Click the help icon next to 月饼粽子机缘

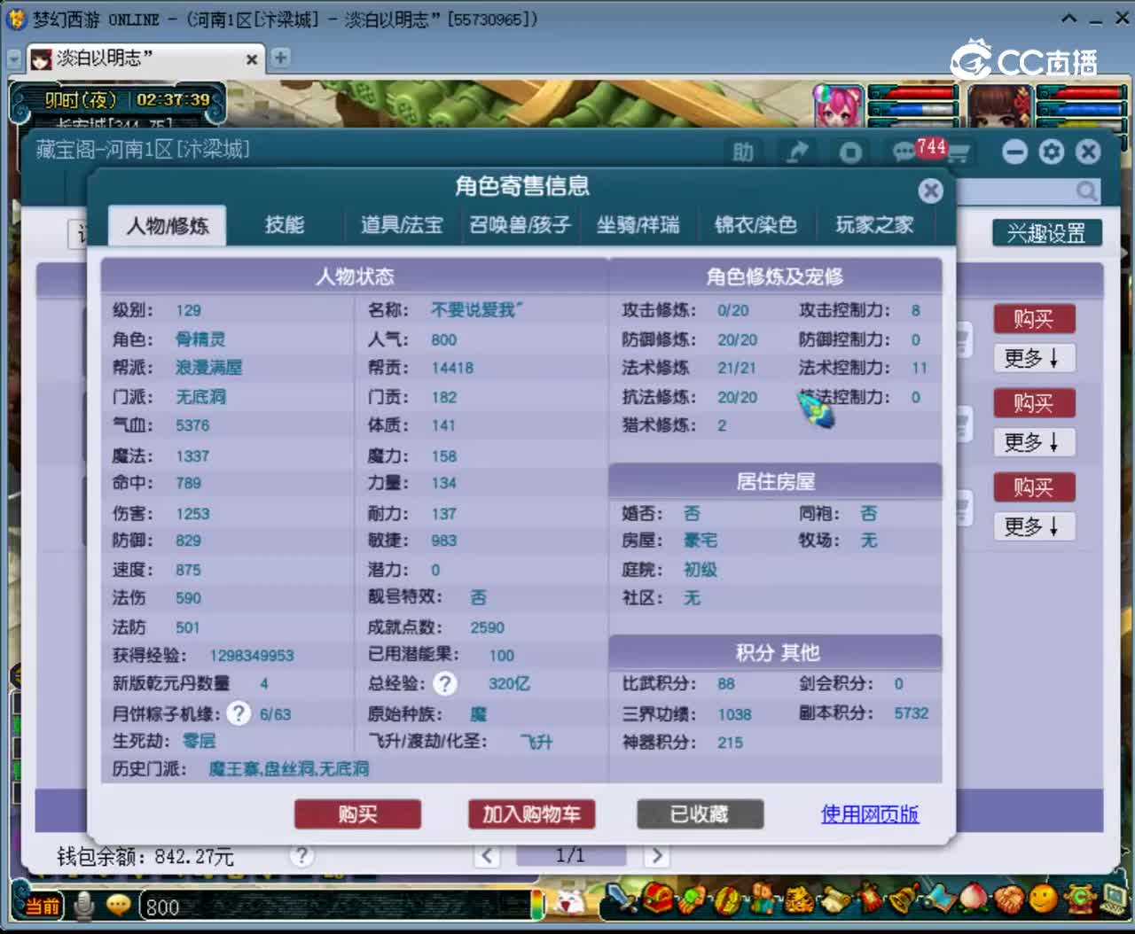239,713
